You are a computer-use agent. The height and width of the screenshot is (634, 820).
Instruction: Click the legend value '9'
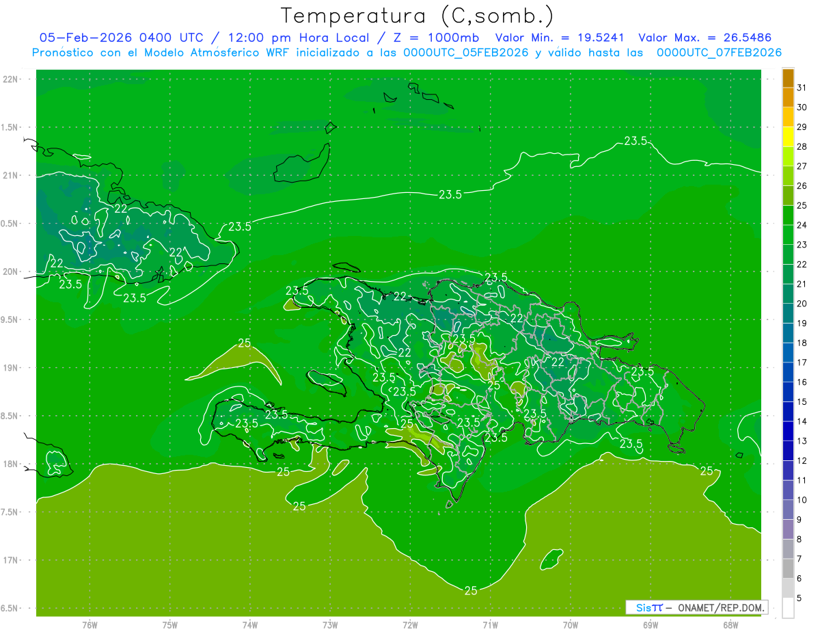coord(799,519)
